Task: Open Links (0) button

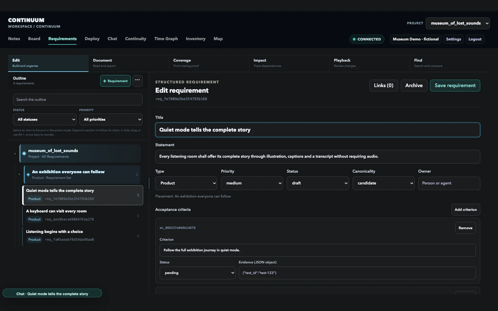Action: (383, 86)
